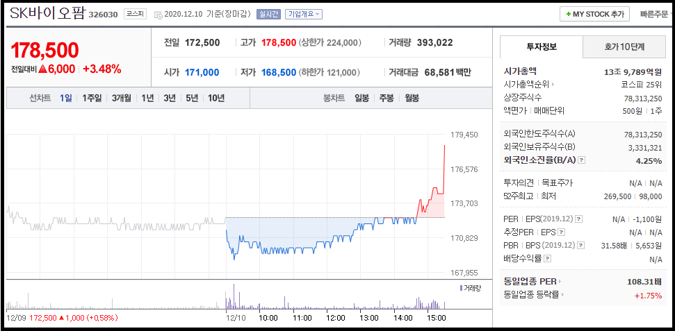
Task: Click the EPS value -1,100원
Action: [x=647, y=219]
